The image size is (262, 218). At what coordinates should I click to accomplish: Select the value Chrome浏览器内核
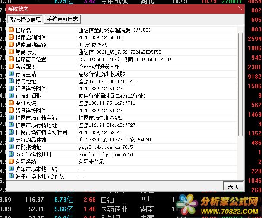point(100,67)
